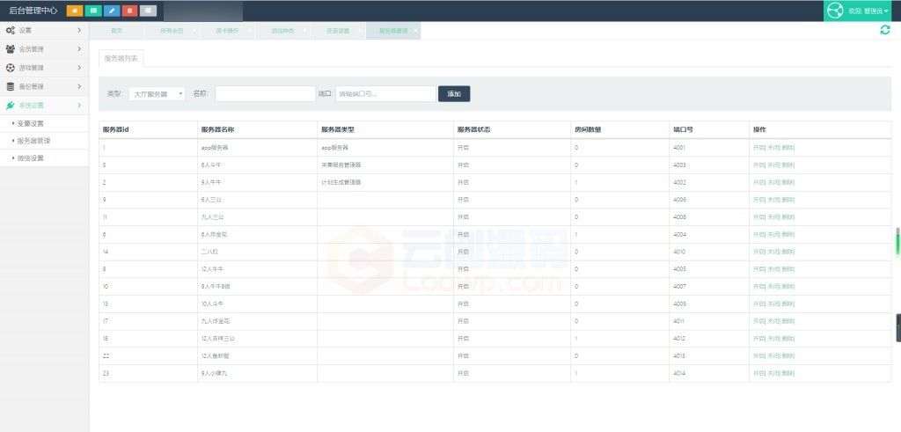Expand the 会员管理 sidebar chevron
Viewport: 901px width, 432px height.
79,49
